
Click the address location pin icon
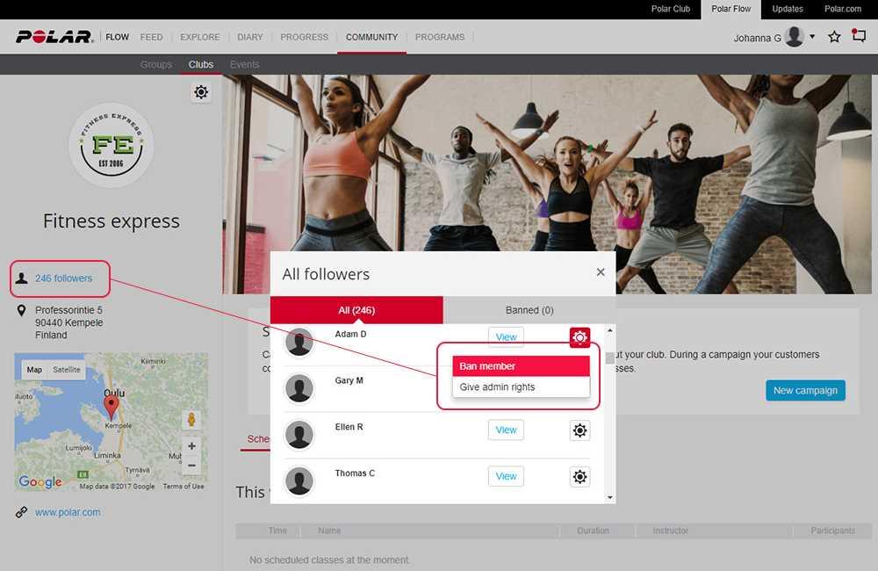click(21, 310)
